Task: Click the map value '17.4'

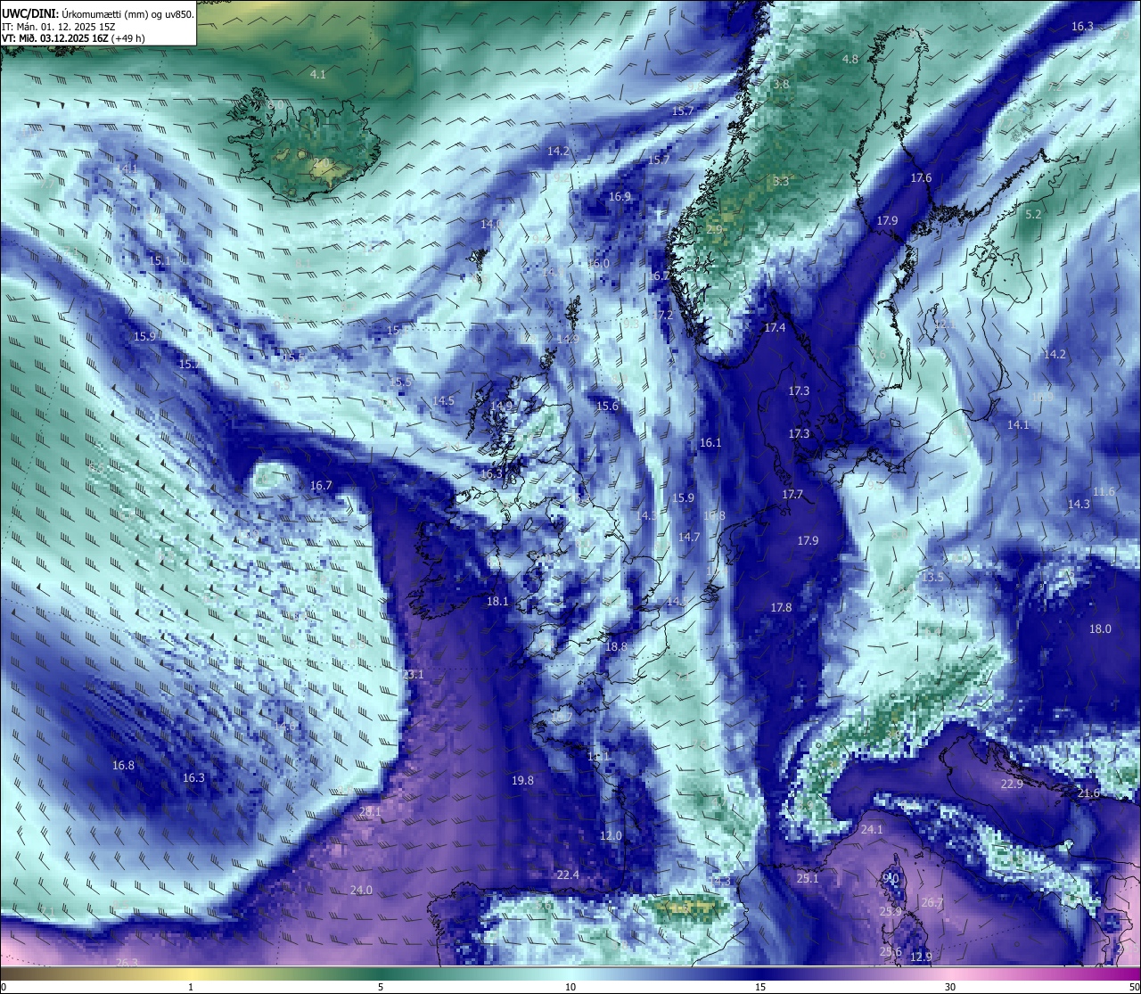Action: [x=775, y=328]
